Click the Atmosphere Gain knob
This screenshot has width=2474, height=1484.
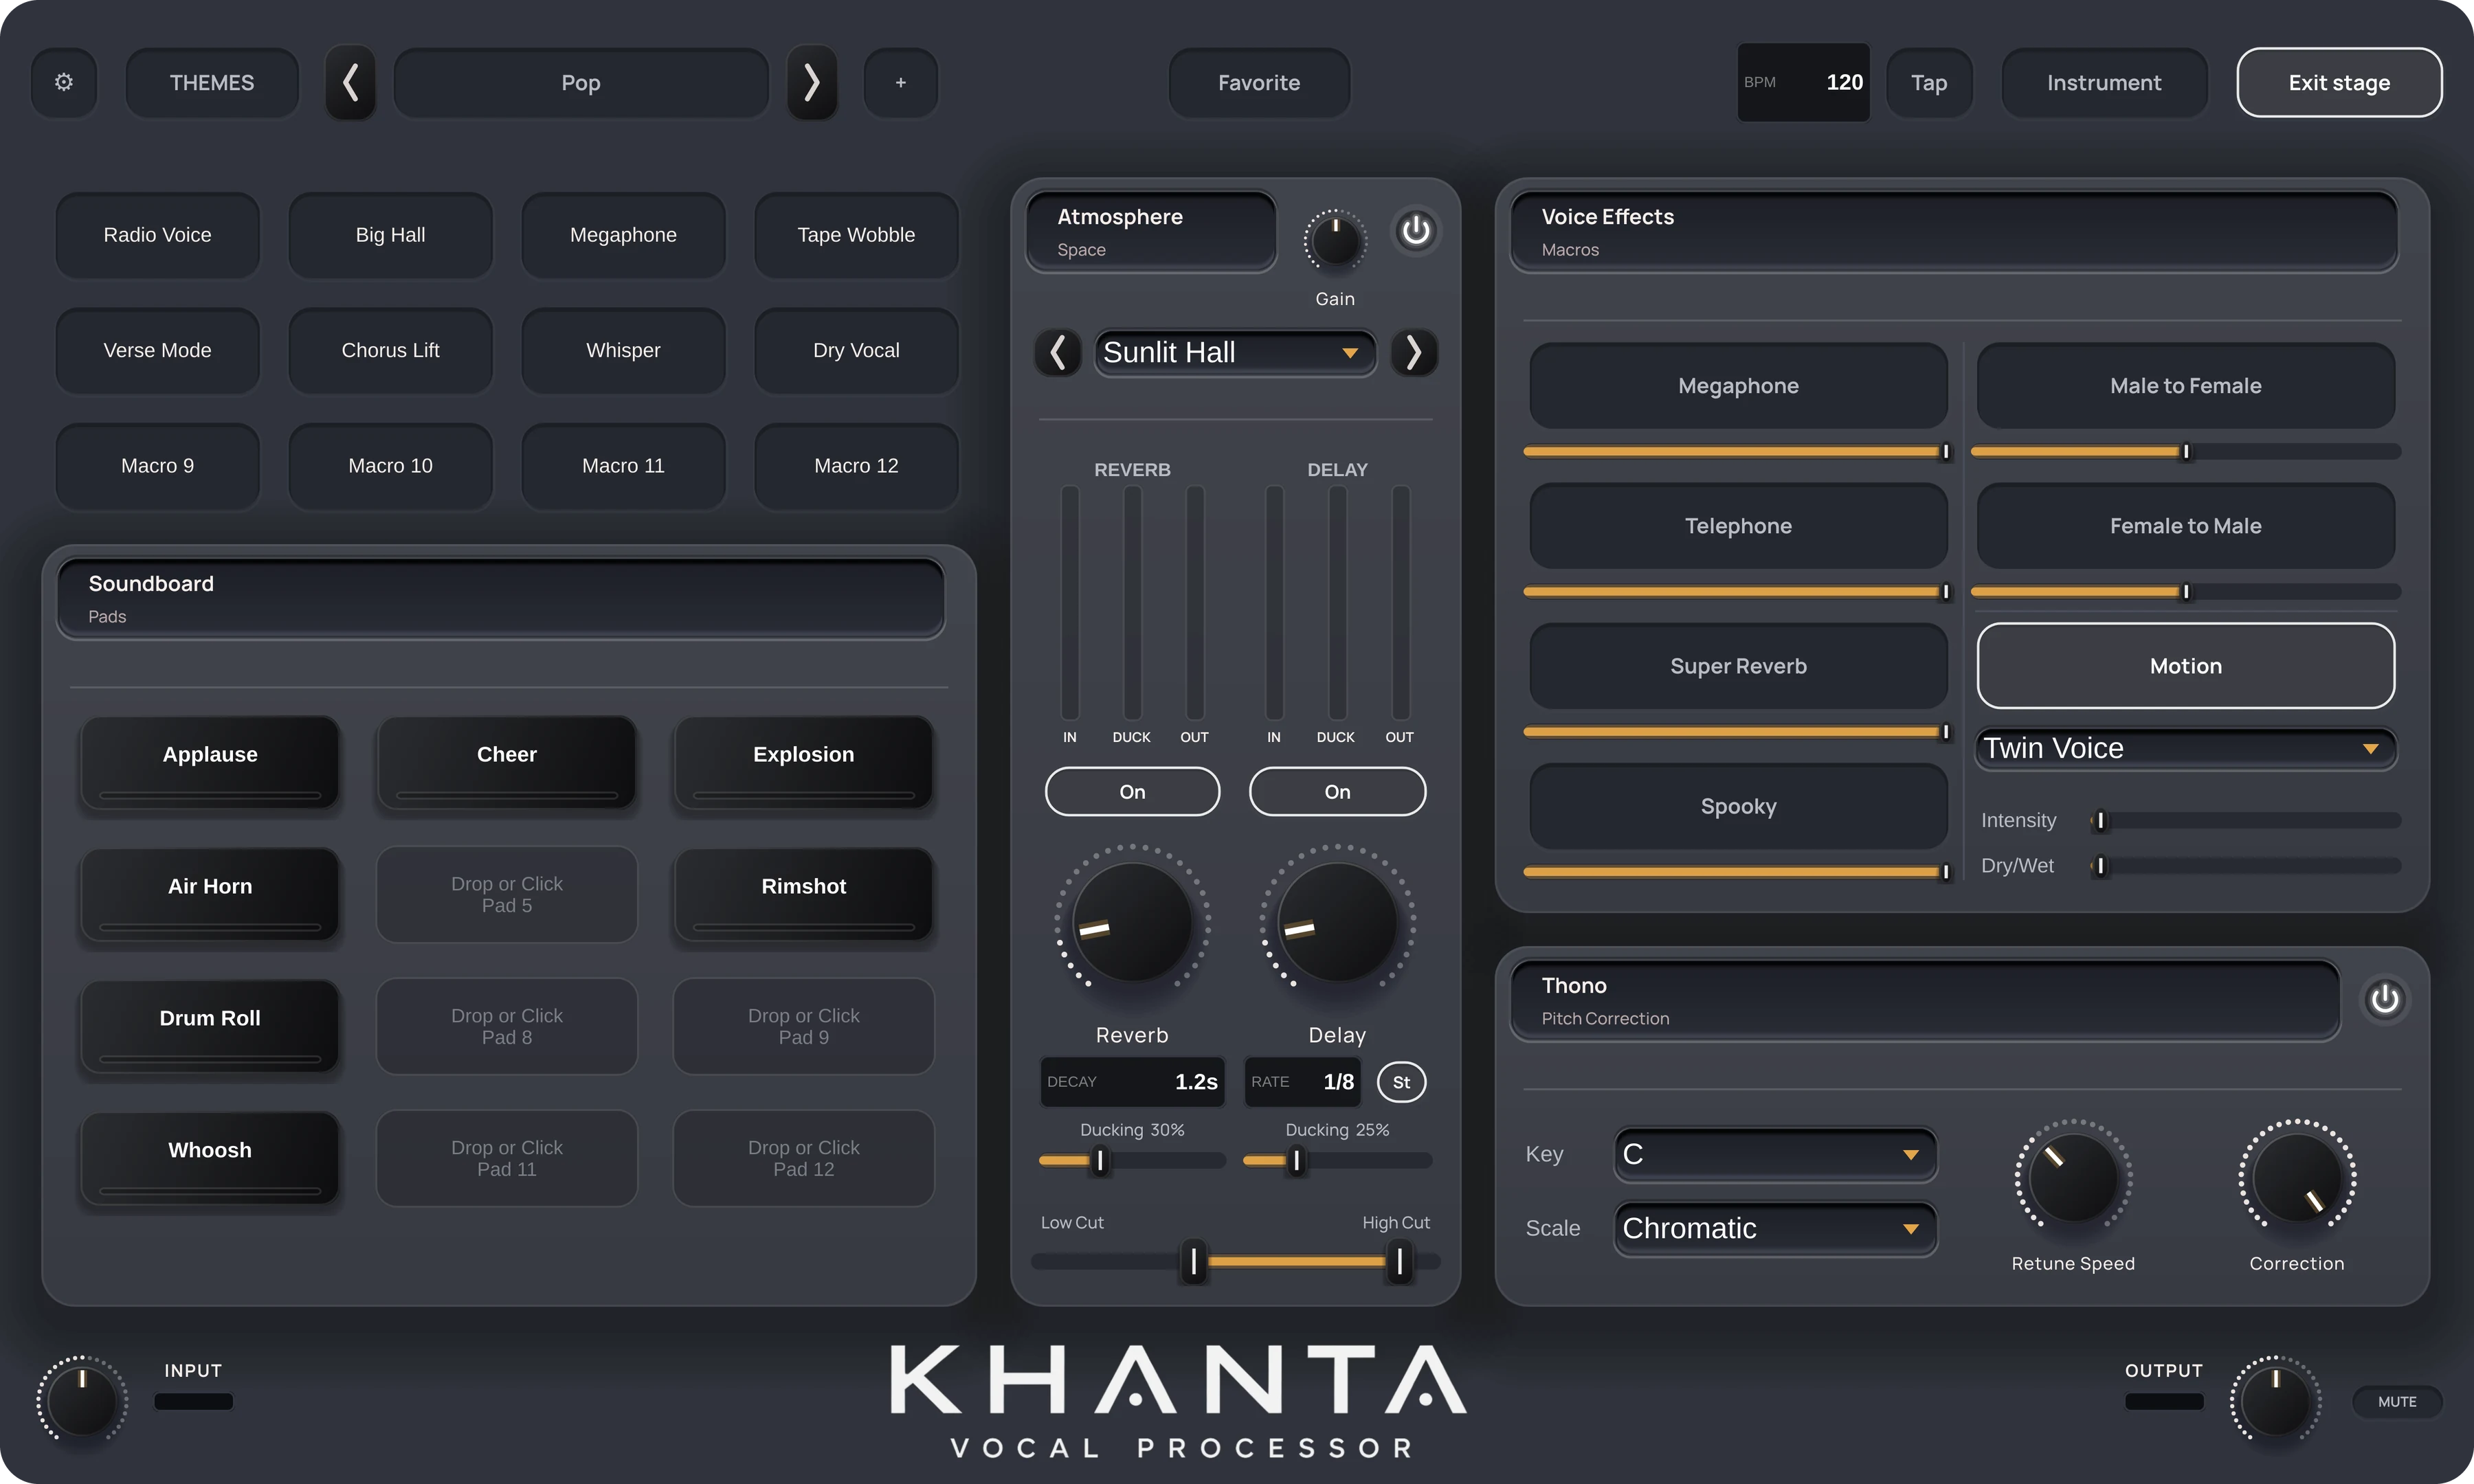coord(1335,241)
